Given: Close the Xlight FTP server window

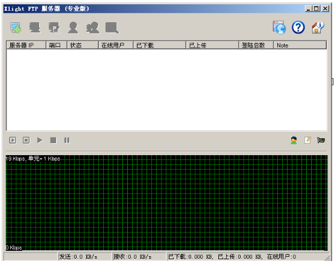Looking at the screenshot, I should click(325, 8).
